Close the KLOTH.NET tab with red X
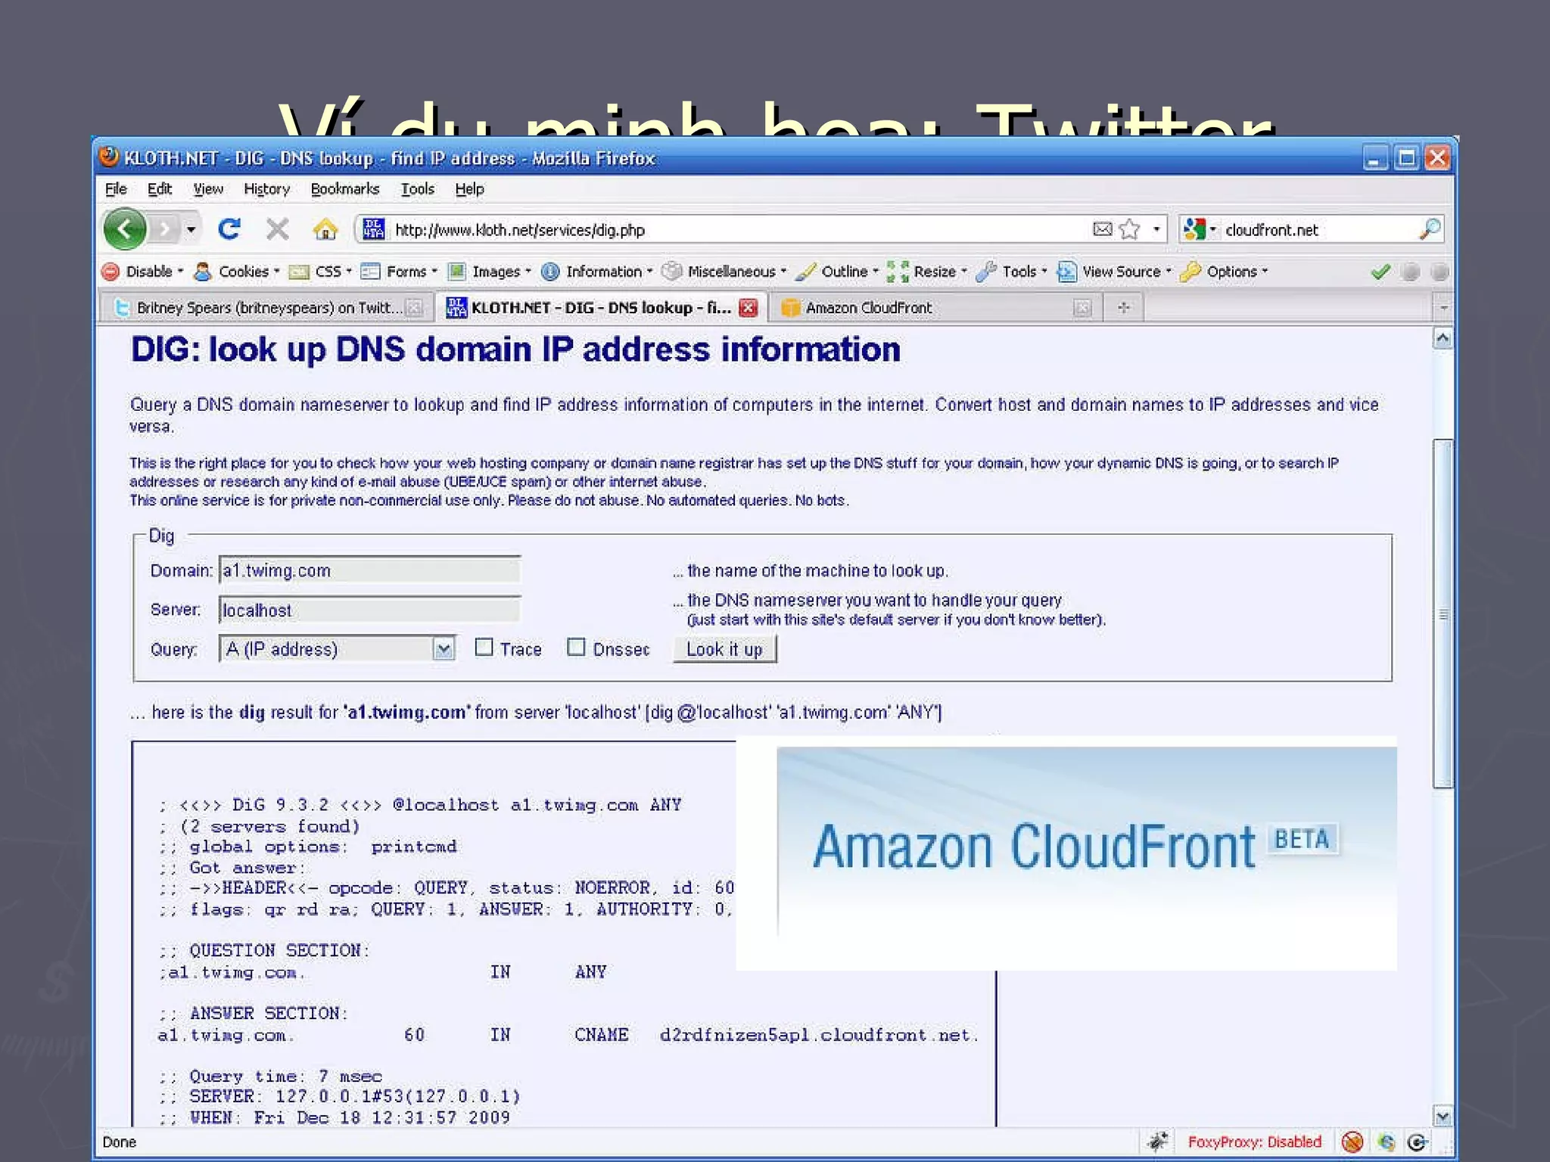 748,308
